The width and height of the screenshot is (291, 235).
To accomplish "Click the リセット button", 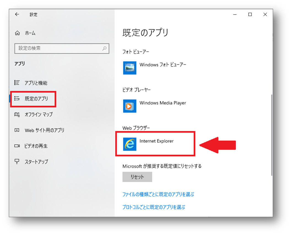I will pos(137,177).
